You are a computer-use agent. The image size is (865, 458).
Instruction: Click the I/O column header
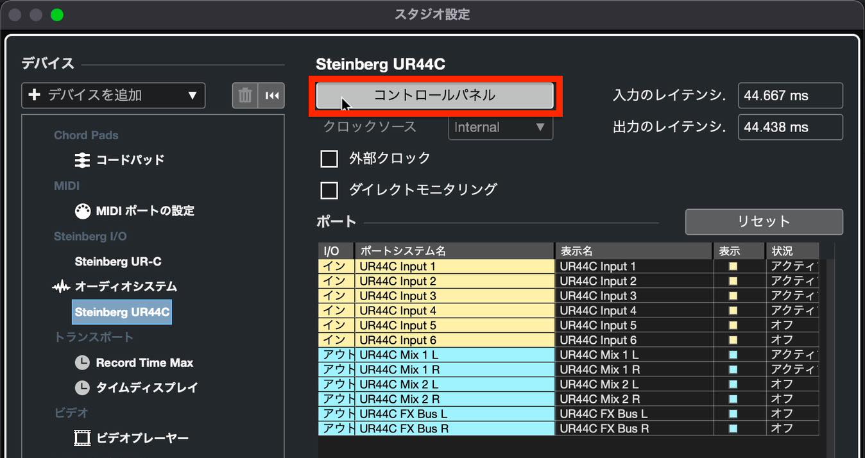click(336, 251)
